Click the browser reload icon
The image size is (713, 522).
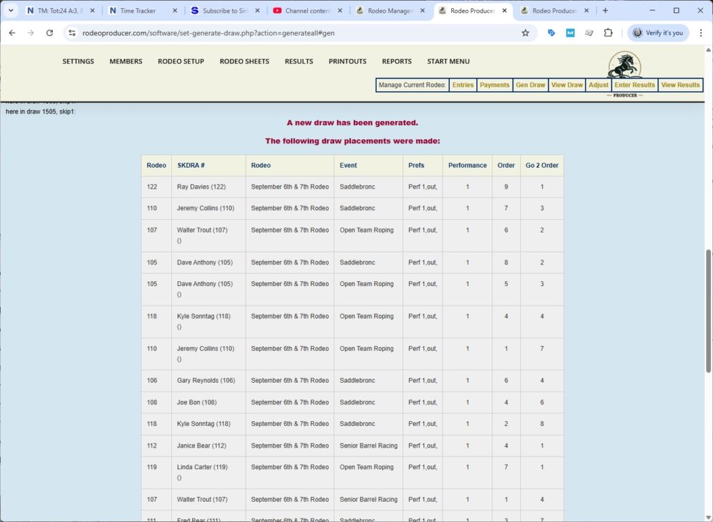pyautogui.click(x=49, y=33)
